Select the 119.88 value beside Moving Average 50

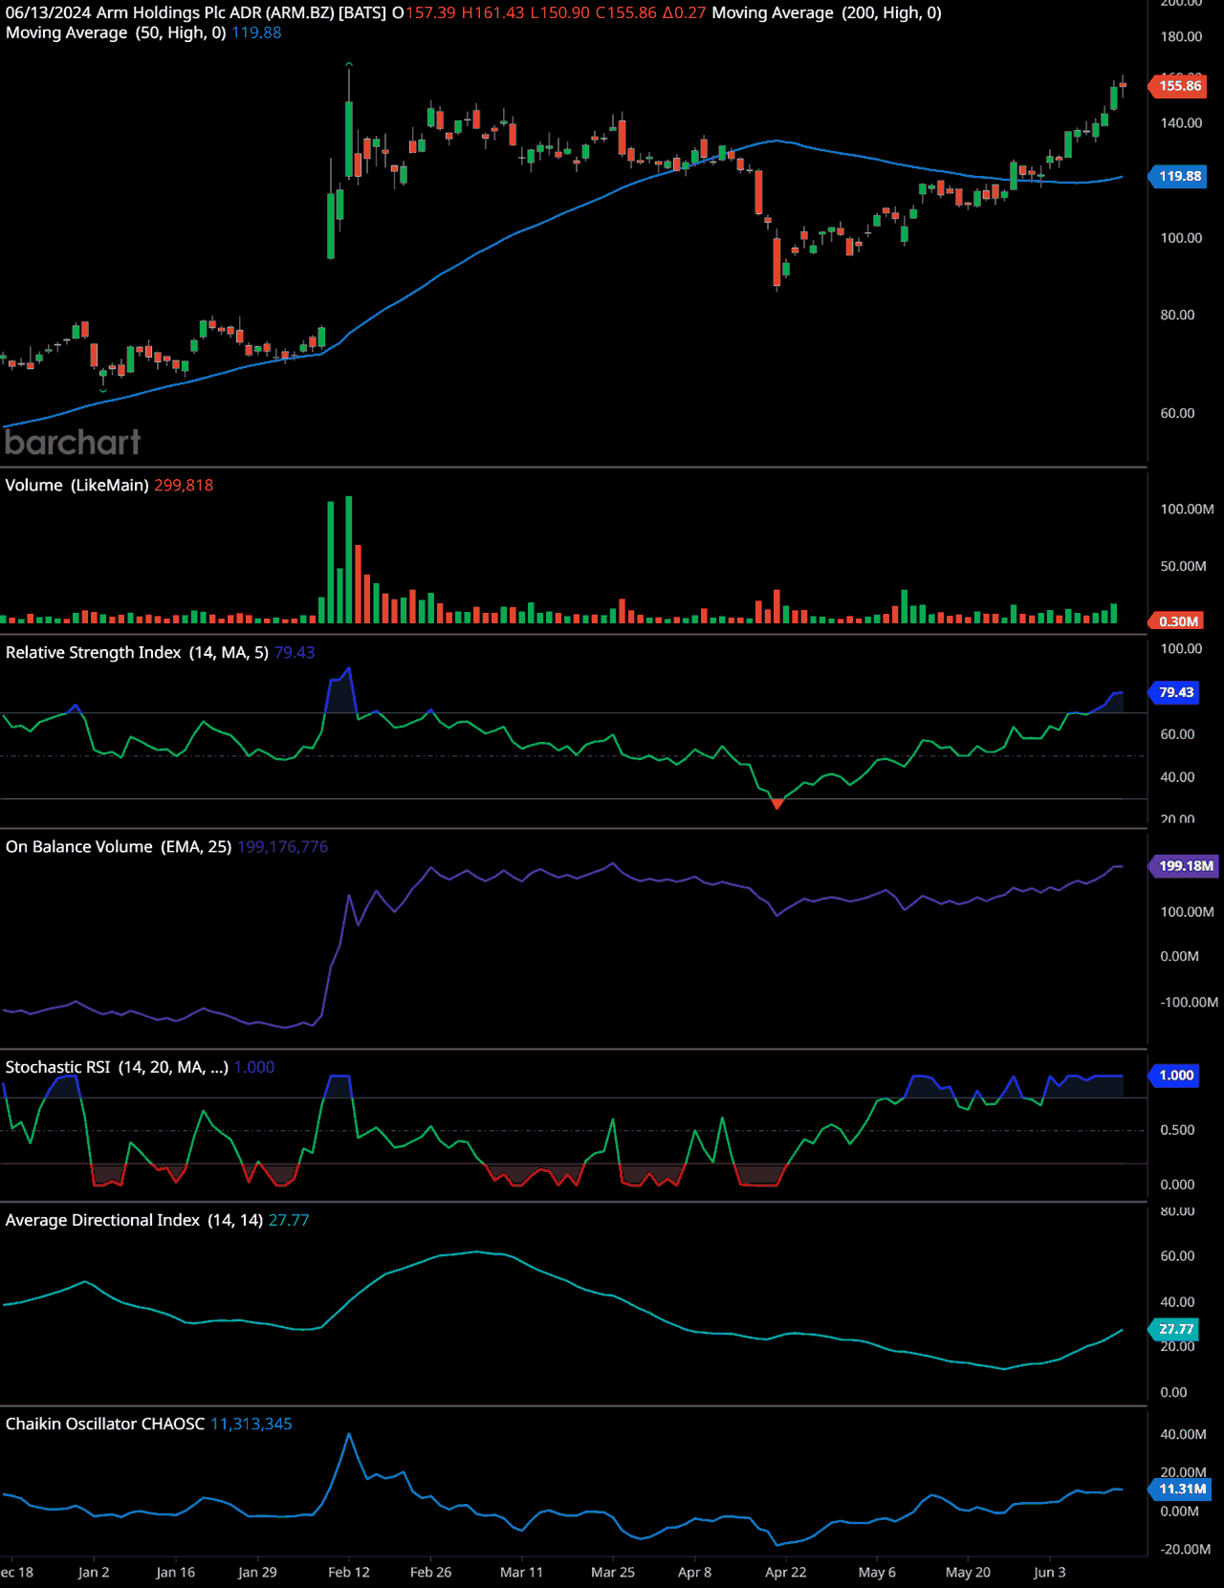(x=256, y=33)
